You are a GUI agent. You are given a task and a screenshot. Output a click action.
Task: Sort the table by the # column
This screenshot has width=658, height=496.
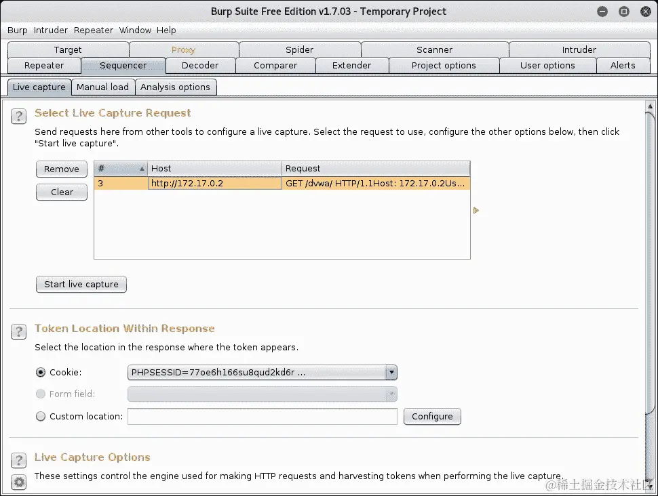[121, 169]
